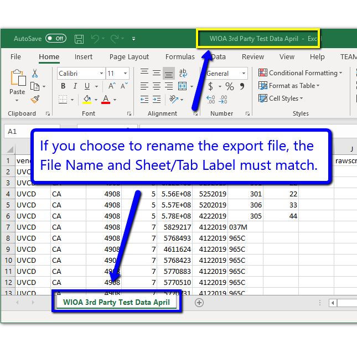Click the Paste clipboard icon

point(18,78)
